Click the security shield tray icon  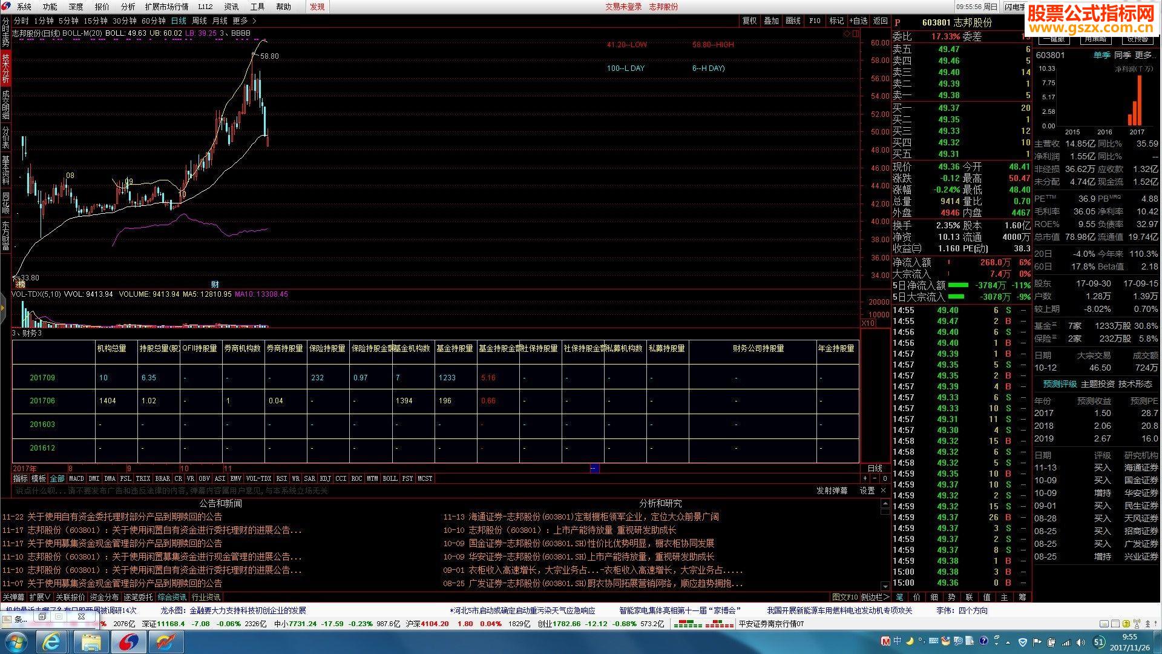(1023, 642)
